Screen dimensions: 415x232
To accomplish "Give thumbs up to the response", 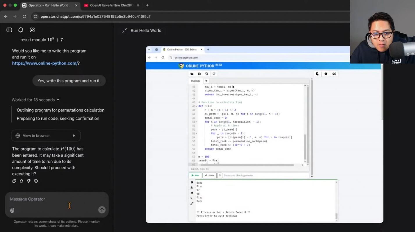I will [22, 181].
